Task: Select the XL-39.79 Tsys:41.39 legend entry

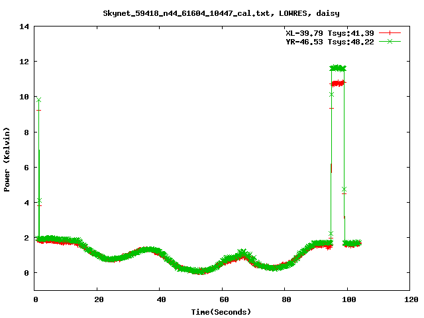Action: [x=330, y=33]
